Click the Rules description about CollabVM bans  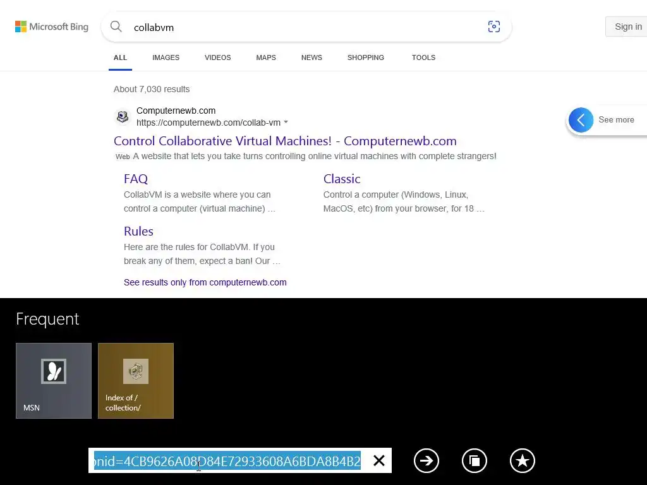[x=202, y=254]
